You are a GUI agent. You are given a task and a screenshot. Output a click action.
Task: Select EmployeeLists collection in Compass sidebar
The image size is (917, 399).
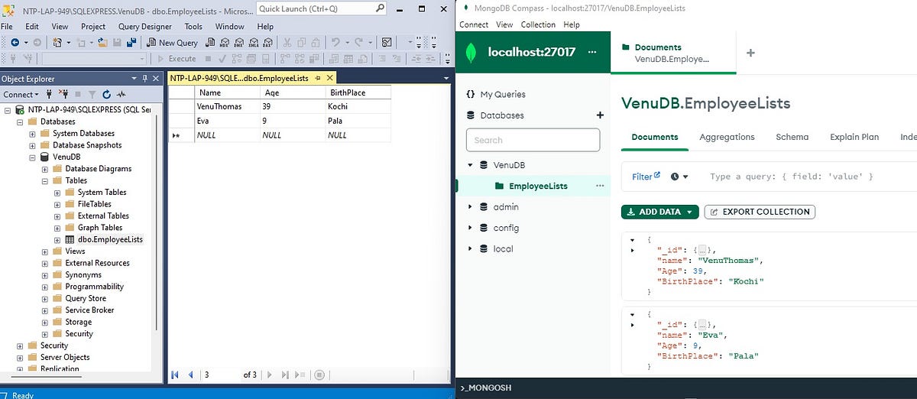click(x=537, y=186)
